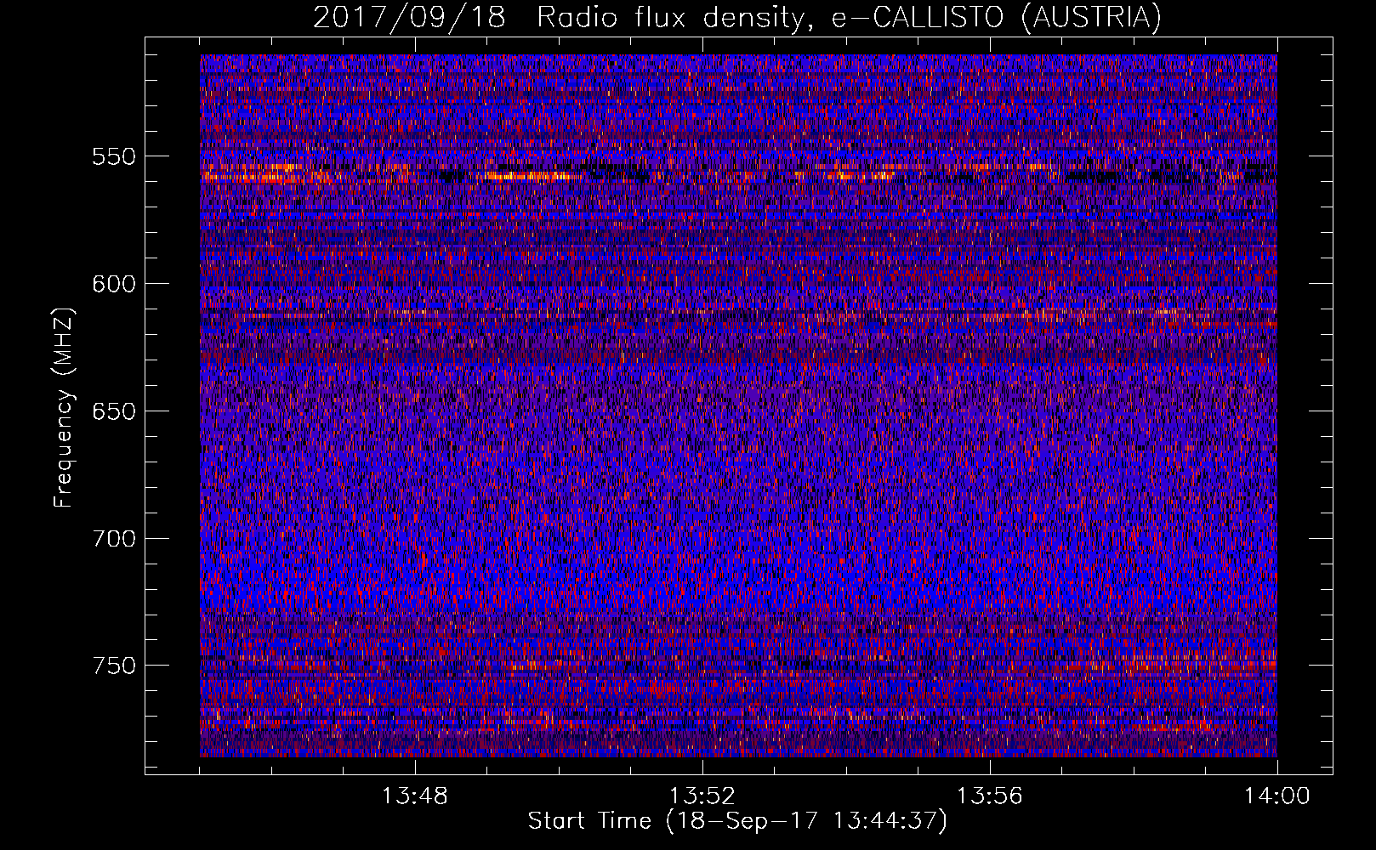Click the 13:52 time tick label
Image resolution: width=1376 pixels, height=850 pixels.
702,796
